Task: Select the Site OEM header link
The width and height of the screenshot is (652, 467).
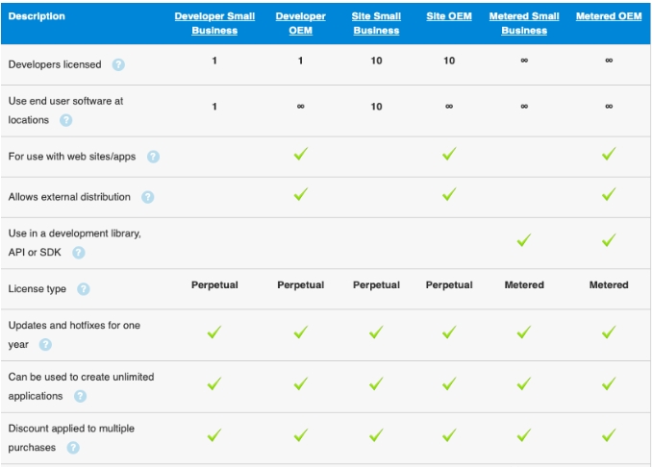Action: (x=449, y=16)
